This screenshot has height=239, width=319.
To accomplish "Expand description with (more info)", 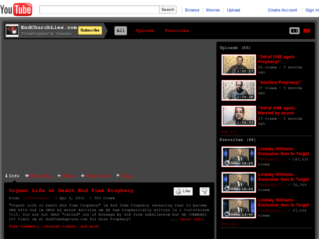I will tap(192, 219).
